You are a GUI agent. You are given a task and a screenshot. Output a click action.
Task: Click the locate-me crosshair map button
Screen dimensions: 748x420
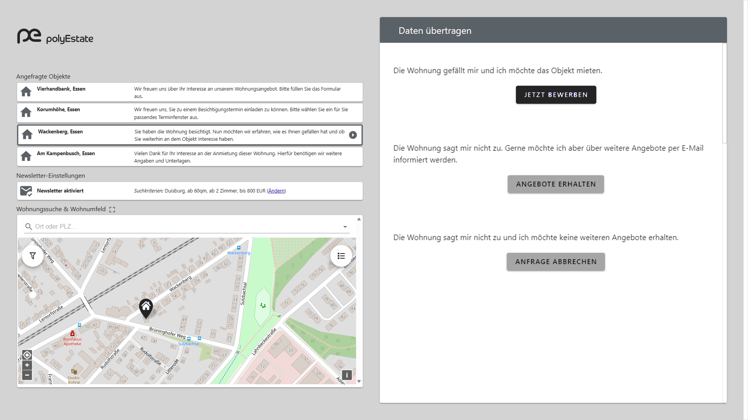click(x=27, y=355)
